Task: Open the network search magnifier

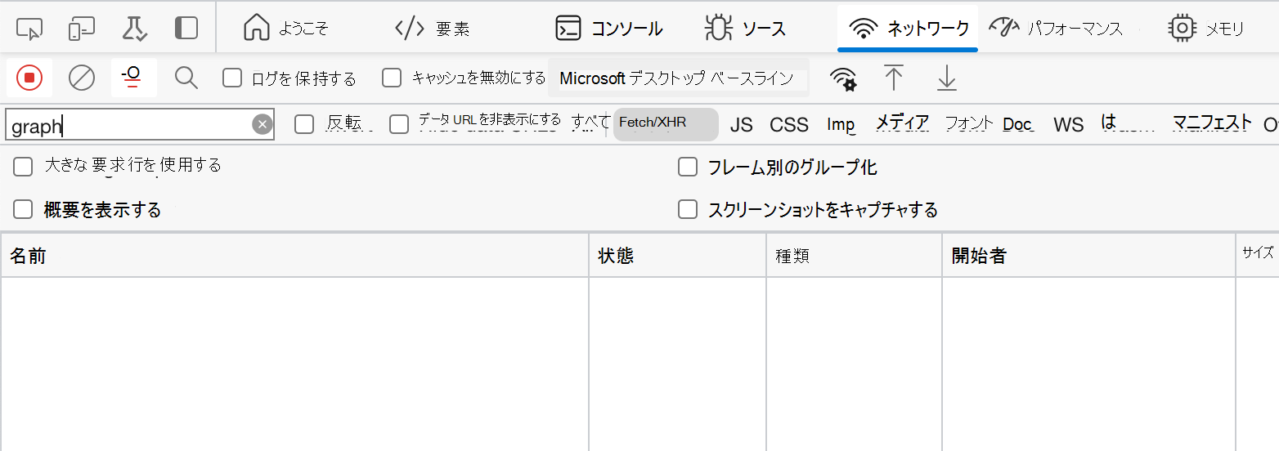Action: coord(186,78)
